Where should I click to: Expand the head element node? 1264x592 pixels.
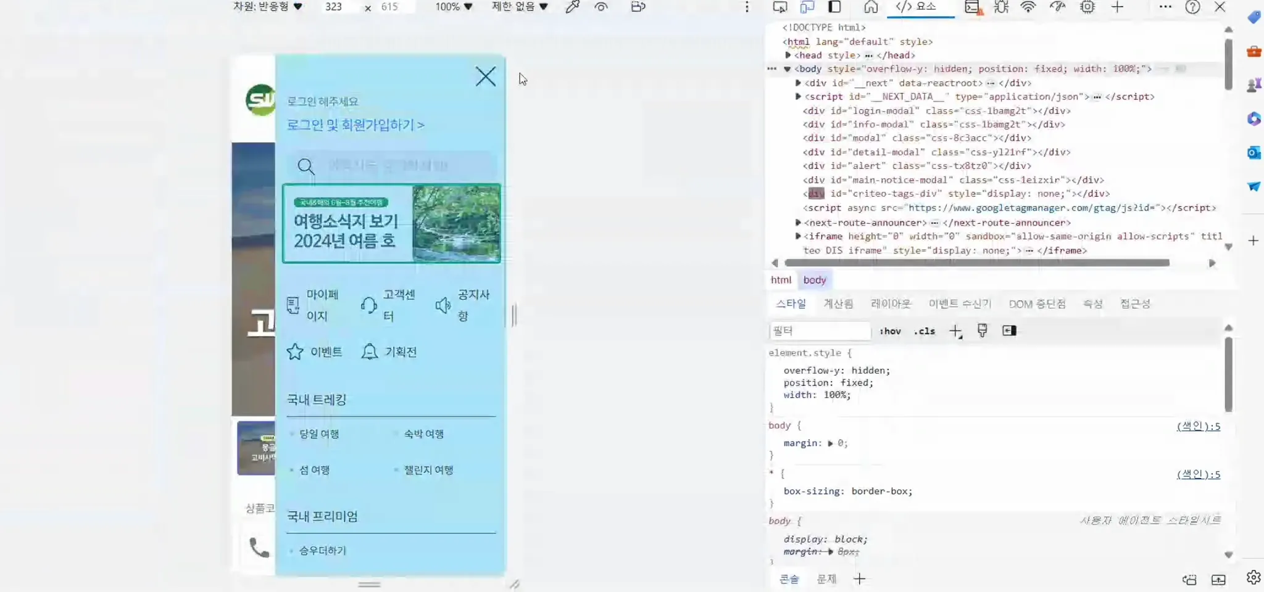click(788, 55)
